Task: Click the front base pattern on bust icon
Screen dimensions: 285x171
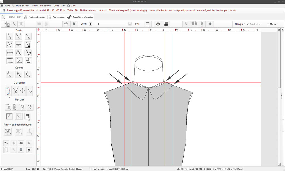Action: 8,131
